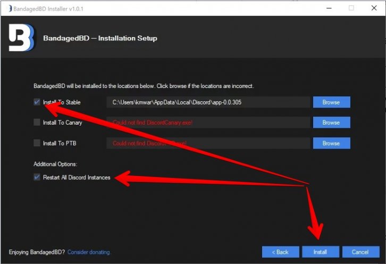Click the installer title bar icon
Viewport: 386px width, 264px height.
pyautogui.click(x=10, y=8)
